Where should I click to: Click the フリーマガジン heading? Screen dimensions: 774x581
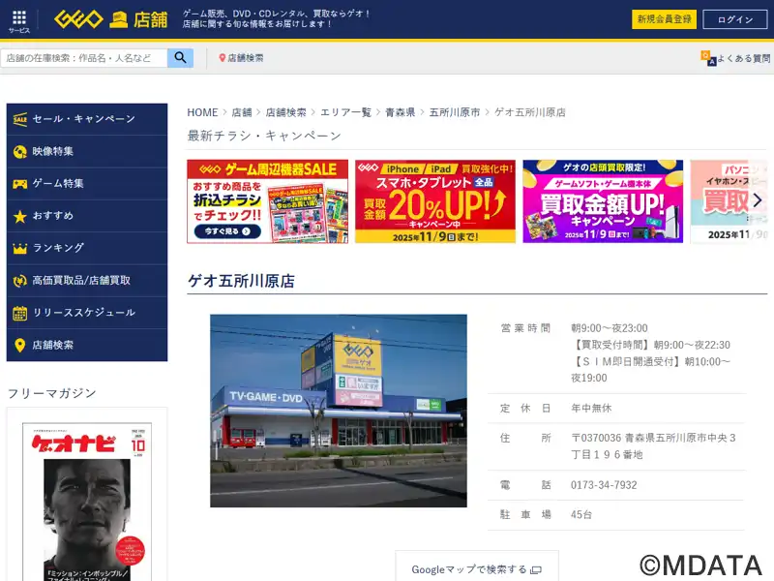pos(52,393)
